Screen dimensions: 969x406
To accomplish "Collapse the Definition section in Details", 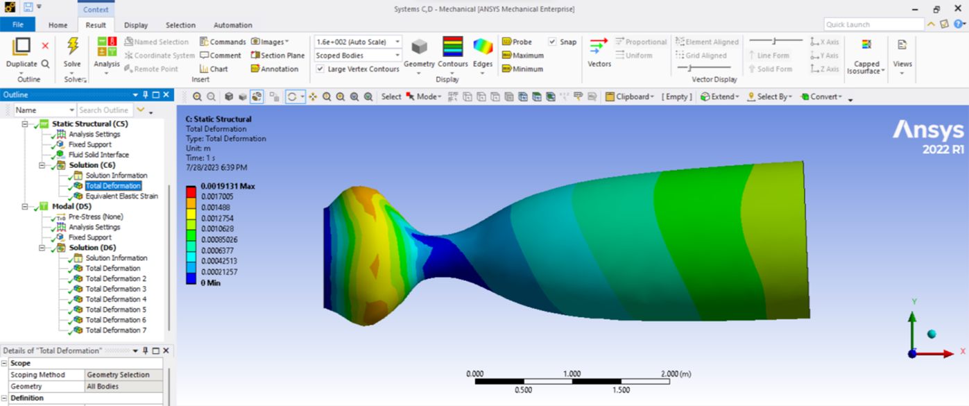I will point(4,398).
